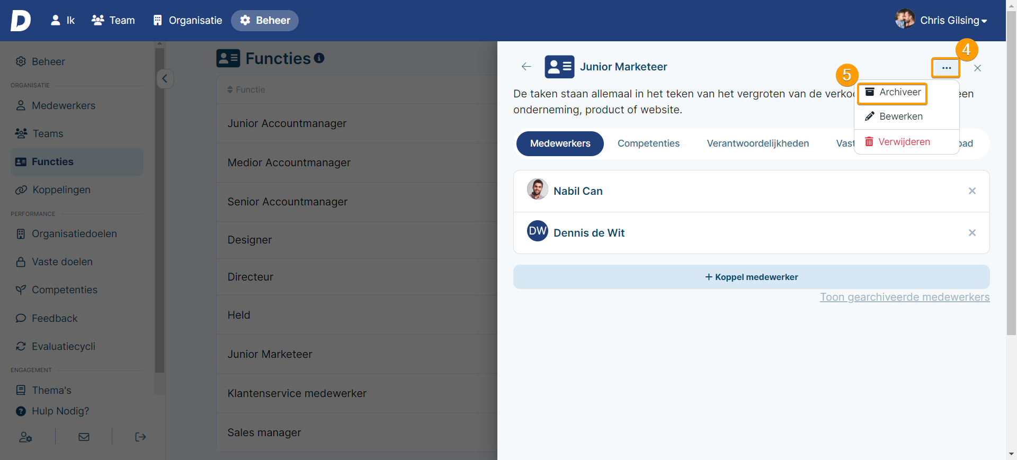Switch to the Competenties tab
This screenshot has height=460, width=1017.
tap(648, 143)
